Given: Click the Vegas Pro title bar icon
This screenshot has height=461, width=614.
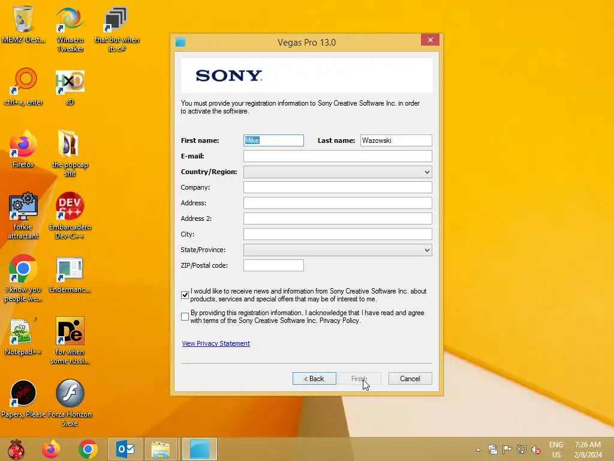Looking at the screenshot, I should (180, 43).
